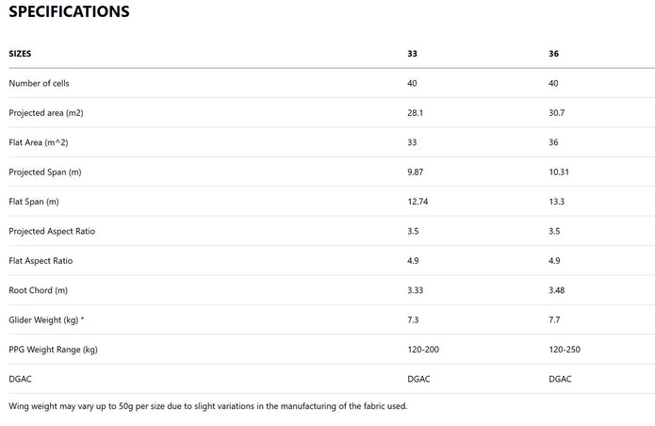Click the 120-250 PPG weight range value
Screen dimensions: 655x426
click(x=565, y=350)
